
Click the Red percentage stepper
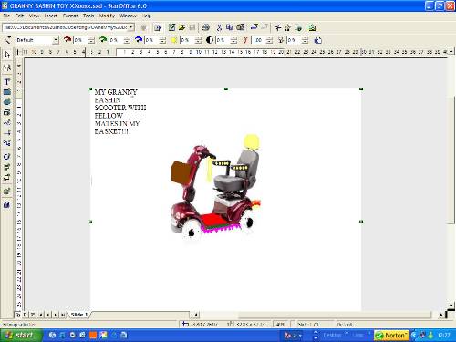pos(91,40)
